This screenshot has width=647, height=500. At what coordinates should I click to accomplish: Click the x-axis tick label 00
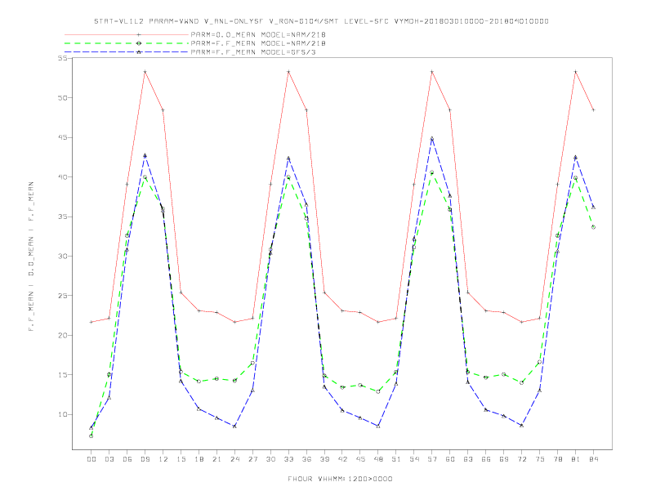[91, 459]
